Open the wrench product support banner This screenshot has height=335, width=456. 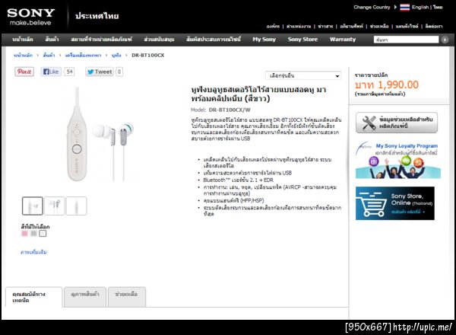click(397, 123)
